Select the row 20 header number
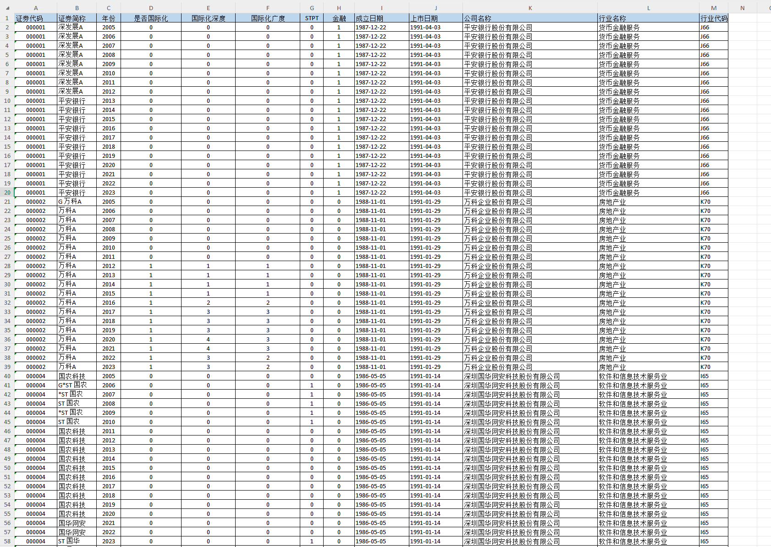The height and width of the screenshot is (547, 771). (x=7, y=193)
